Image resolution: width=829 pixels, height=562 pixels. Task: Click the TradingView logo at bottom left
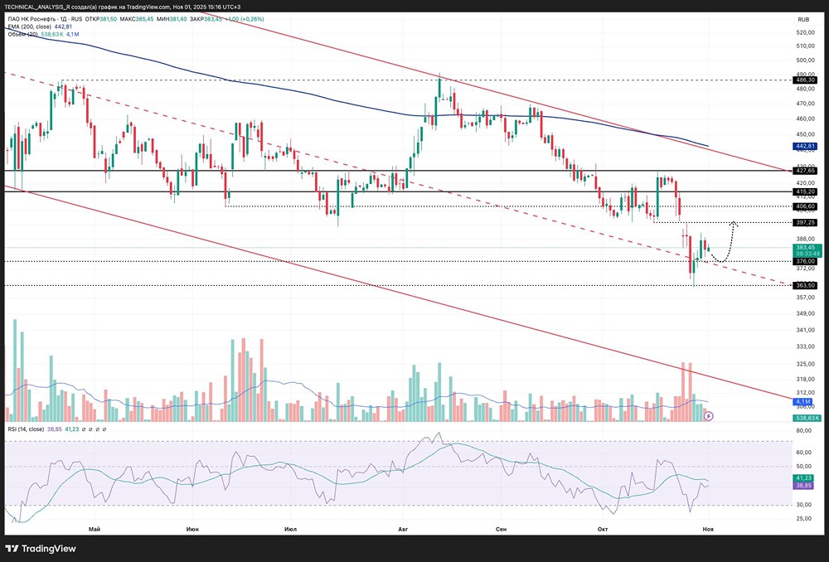[40, 549]
